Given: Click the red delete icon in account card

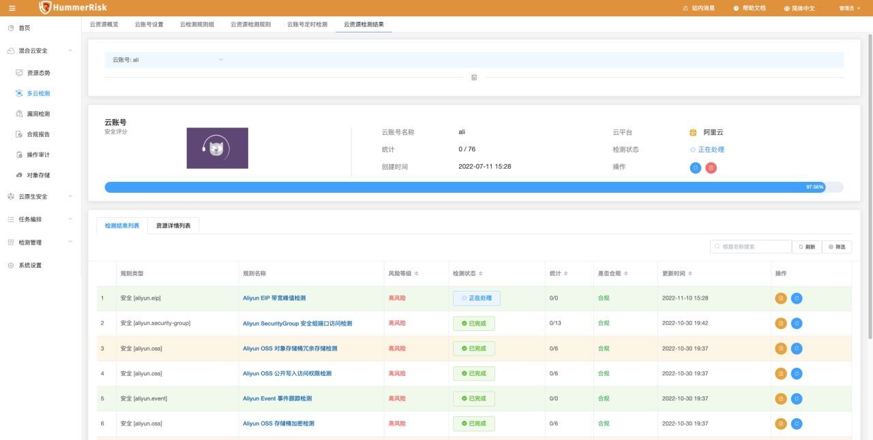Looking at the screenshot, I should coord(711,168).
